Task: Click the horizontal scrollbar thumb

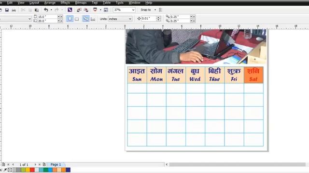Action: pos(237,164)
